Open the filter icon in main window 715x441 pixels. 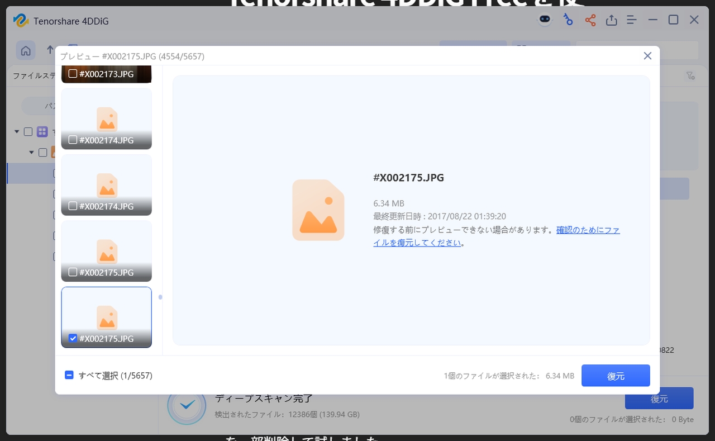pos(690,75)
